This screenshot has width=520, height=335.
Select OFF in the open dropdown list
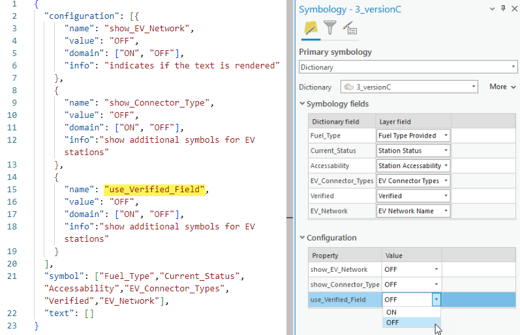click(x=392, y=322)
